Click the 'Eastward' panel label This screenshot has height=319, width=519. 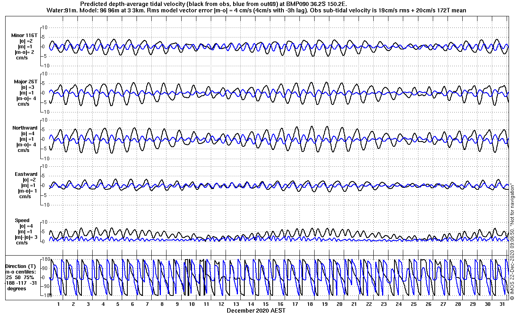click(x=26, y=174)
